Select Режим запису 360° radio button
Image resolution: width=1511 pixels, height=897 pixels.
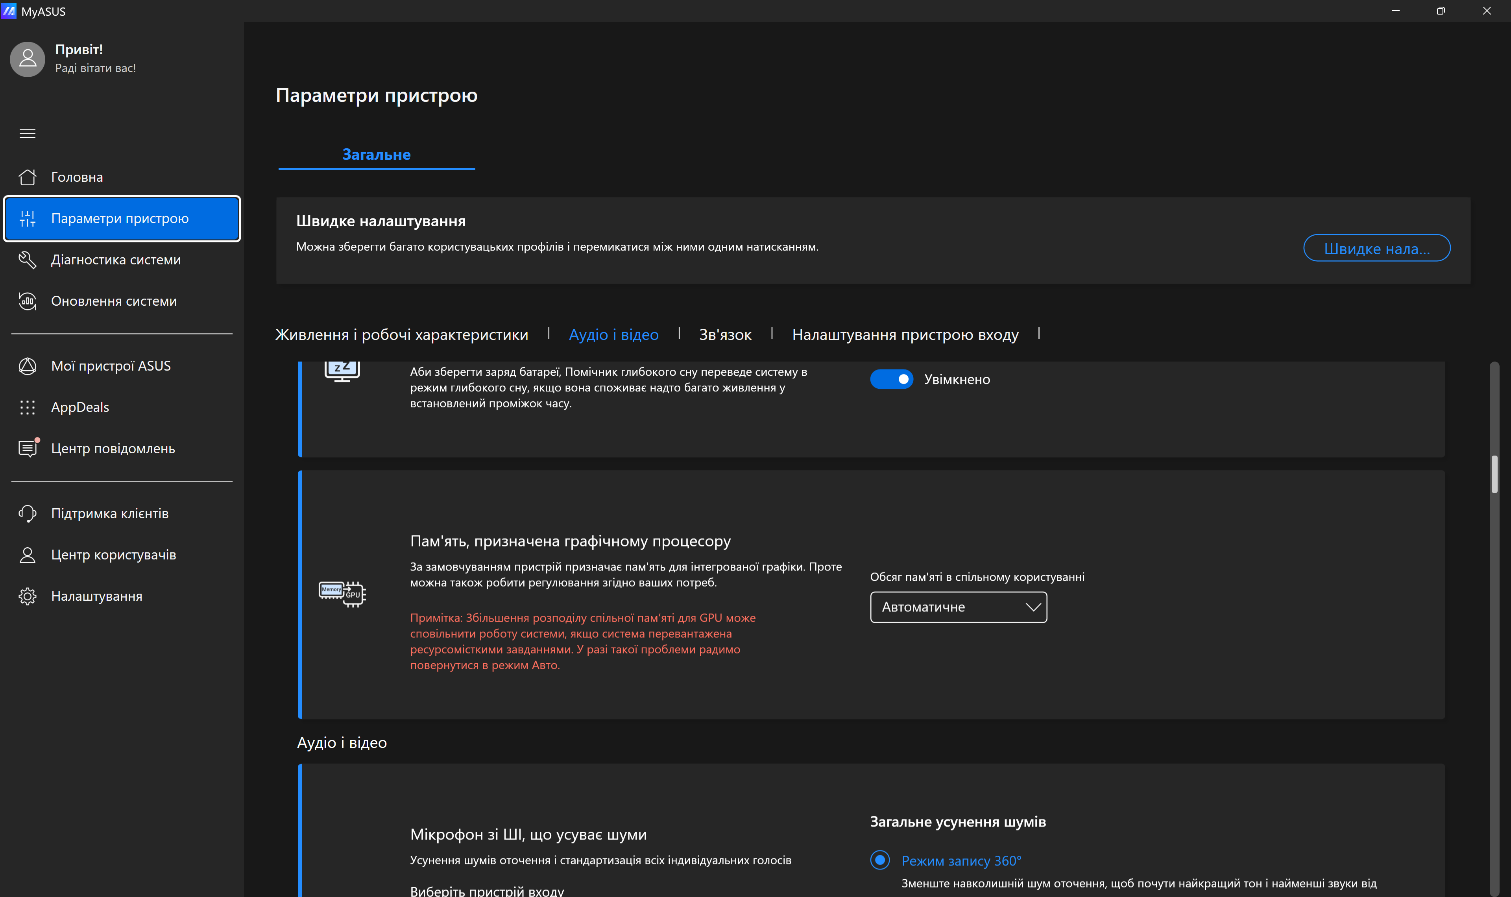880,860
